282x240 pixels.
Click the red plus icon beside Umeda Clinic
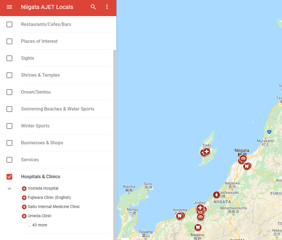pos(24,216)
